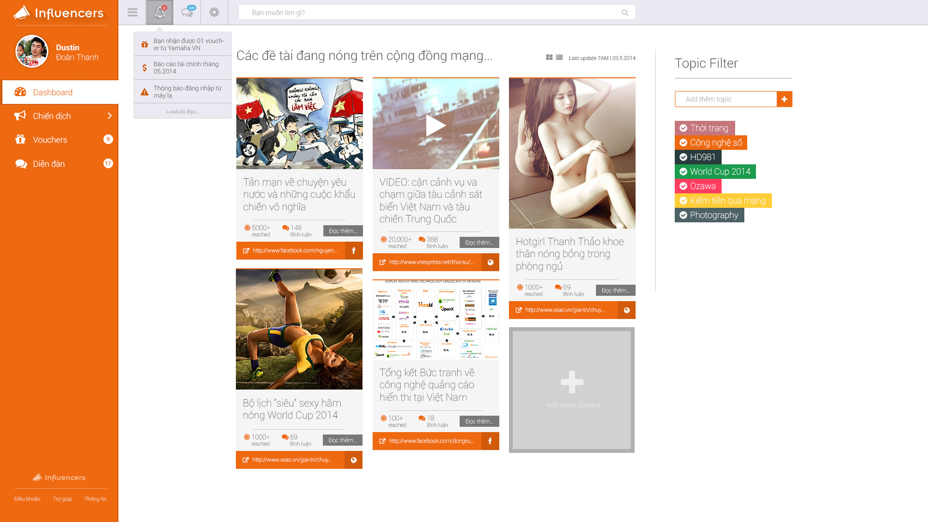Click Đọc thêm on Hotgirl article

(x=616, y=290)
